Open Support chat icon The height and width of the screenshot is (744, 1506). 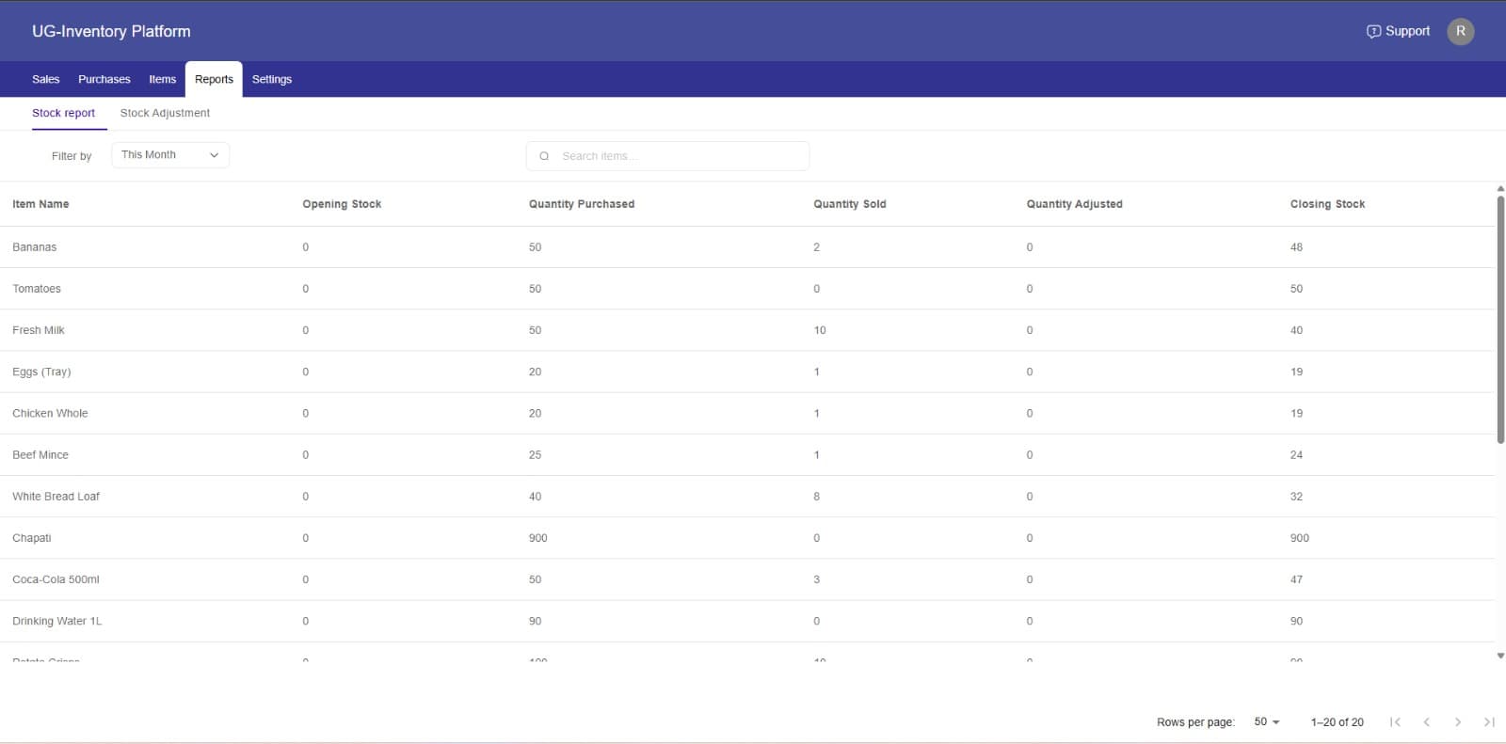(x=1373, y=31)
